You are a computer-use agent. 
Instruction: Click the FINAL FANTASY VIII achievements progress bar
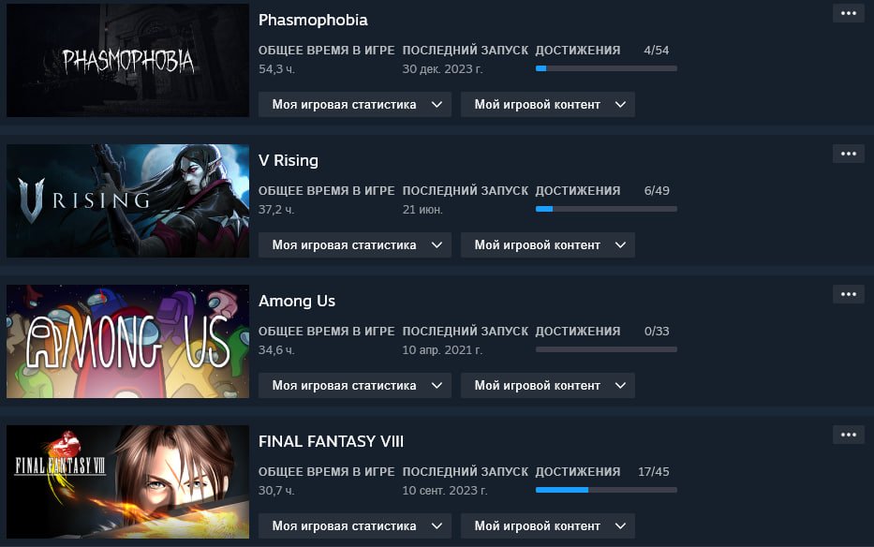[606, 490]
